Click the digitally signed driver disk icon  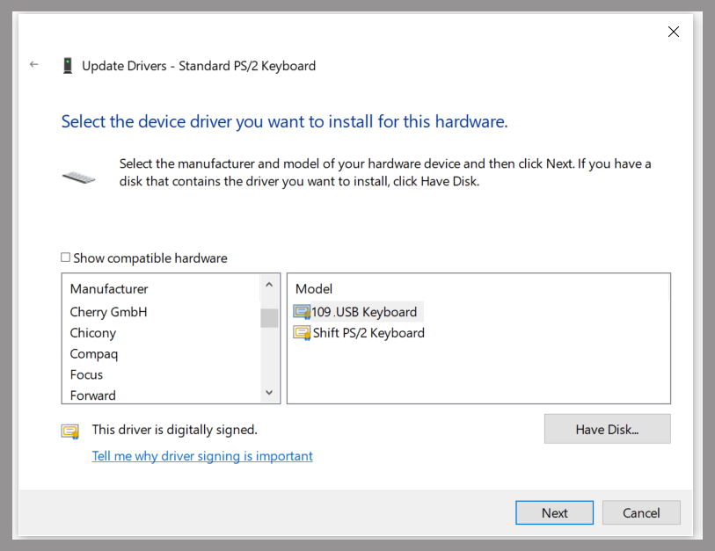69,431
